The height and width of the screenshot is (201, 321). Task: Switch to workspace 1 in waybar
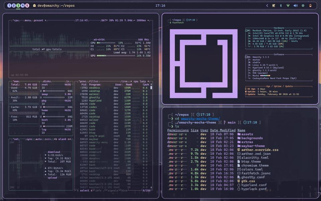tap(9, 6)
